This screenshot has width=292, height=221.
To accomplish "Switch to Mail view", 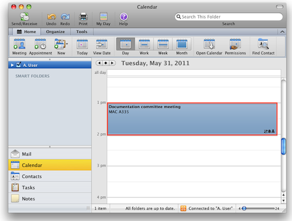I will click(x=50, y=154).
